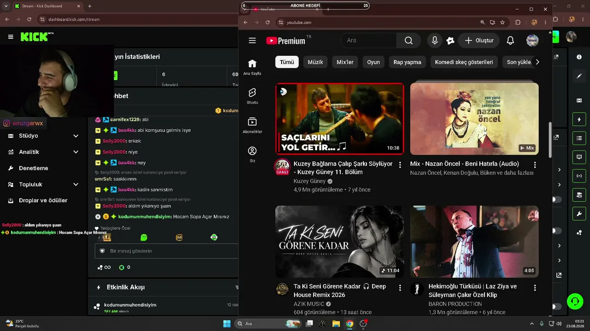Click the Kick chat message input field

[x=167, y=251]
